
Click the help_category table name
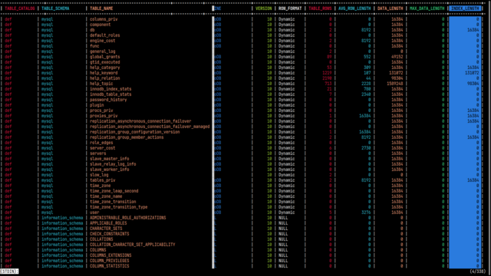[x=105, y=67]
